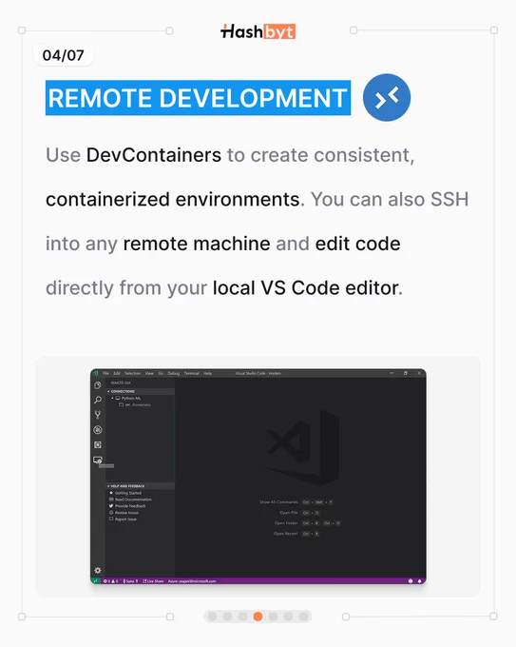Open the Read Documentation link
Image resolution: width=516 pixels, height=647 pixels.
pyautogui.click(x=133, y=500)
